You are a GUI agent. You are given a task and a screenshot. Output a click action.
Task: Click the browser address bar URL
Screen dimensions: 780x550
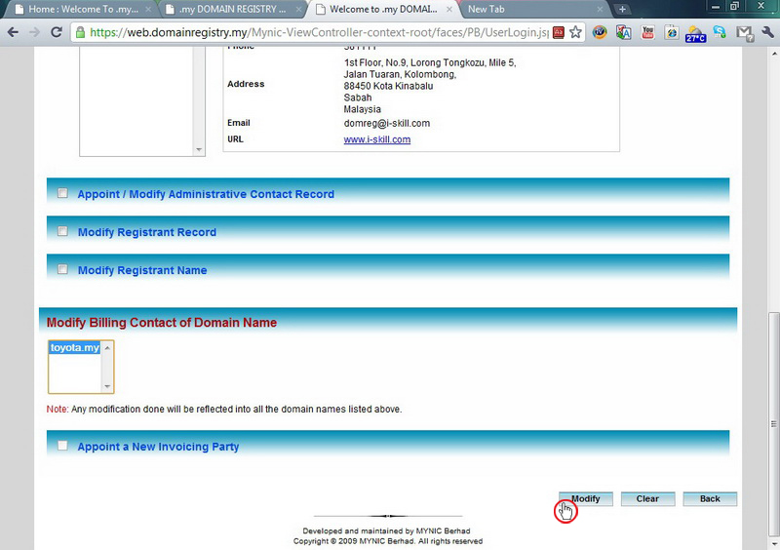pyautogui.click(x=319, y=32)
